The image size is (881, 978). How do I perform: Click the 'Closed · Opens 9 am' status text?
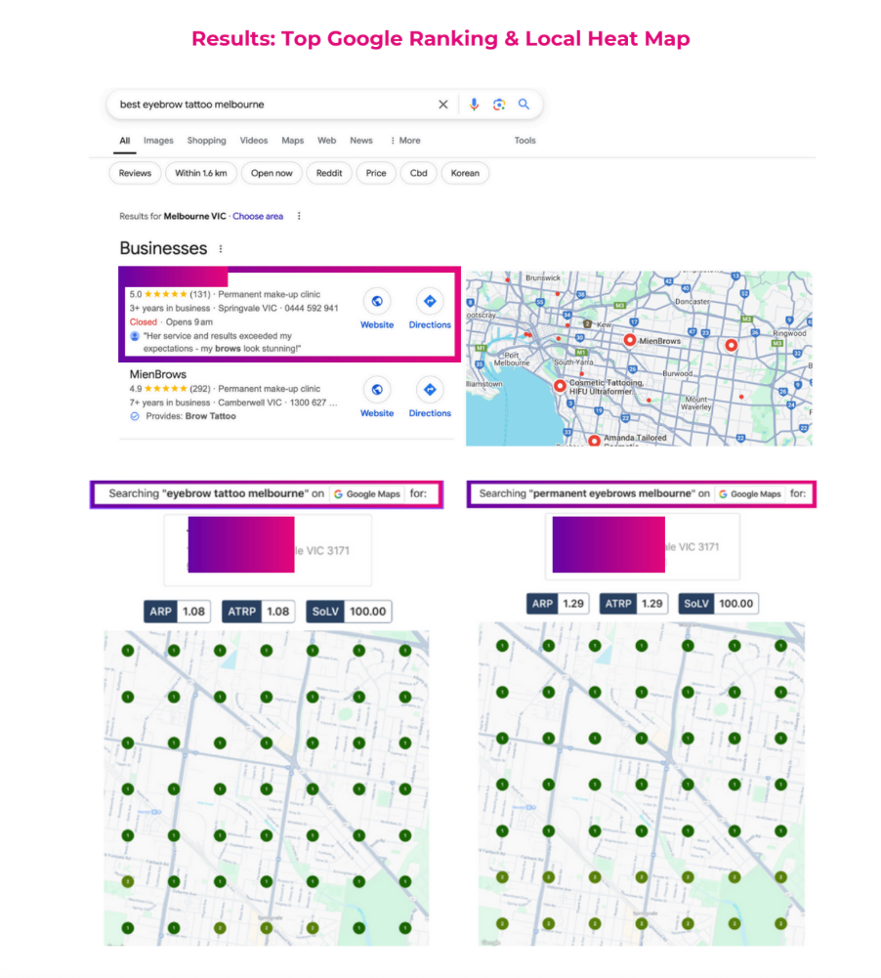(x=171, y=322)
